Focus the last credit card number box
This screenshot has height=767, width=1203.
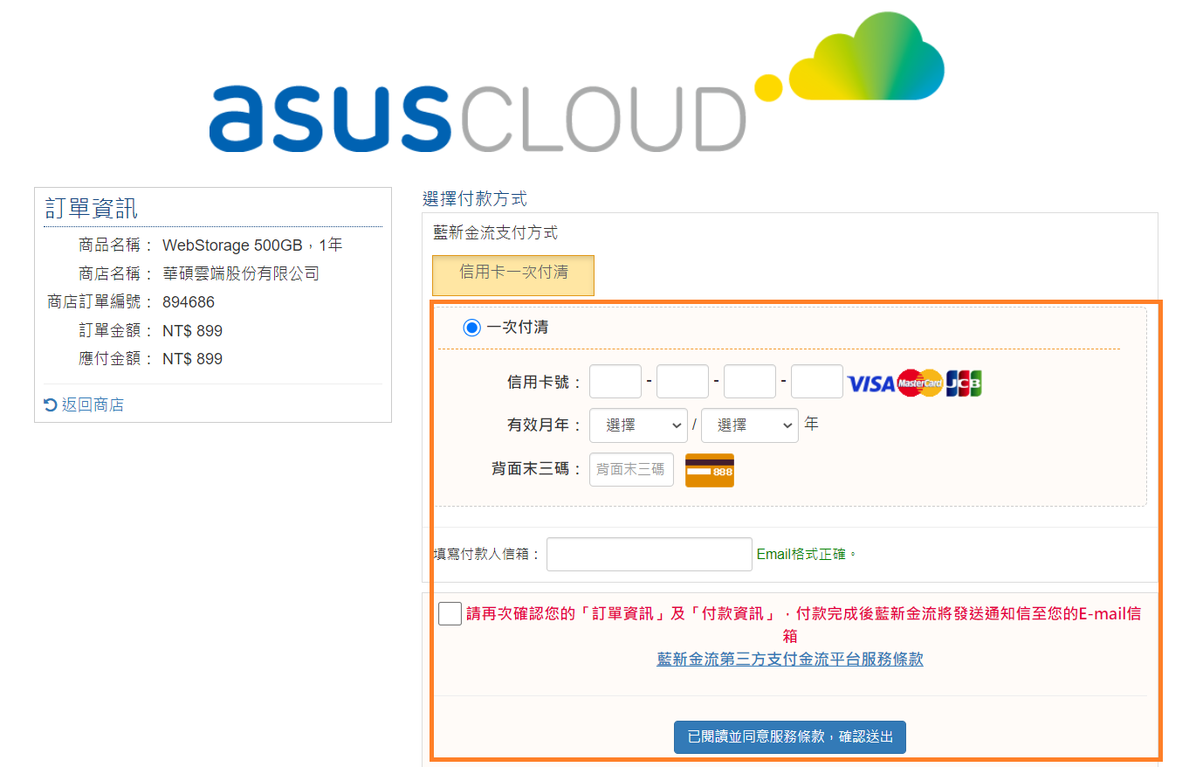tap(817, 382)
